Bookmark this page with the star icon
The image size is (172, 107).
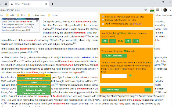click(146, 10)
